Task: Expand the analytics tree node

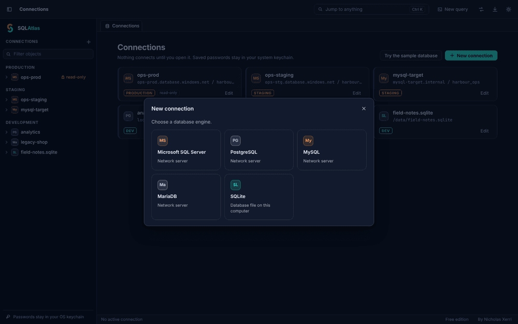Action: [x=7, y=132]
